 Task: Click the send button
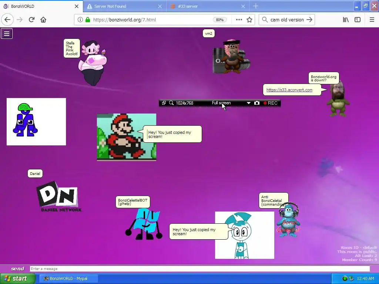(x=17, y=268)
